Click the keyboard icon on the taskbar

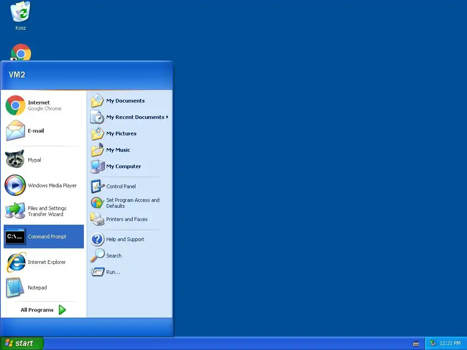416,344
